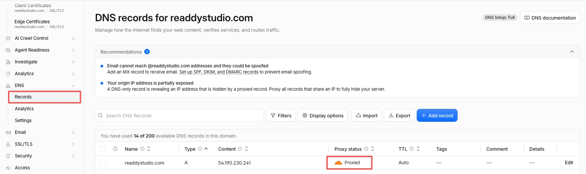The width and height of the screenshot is (586, 174).
Task: Open Display options
Action: click(323, 115)
